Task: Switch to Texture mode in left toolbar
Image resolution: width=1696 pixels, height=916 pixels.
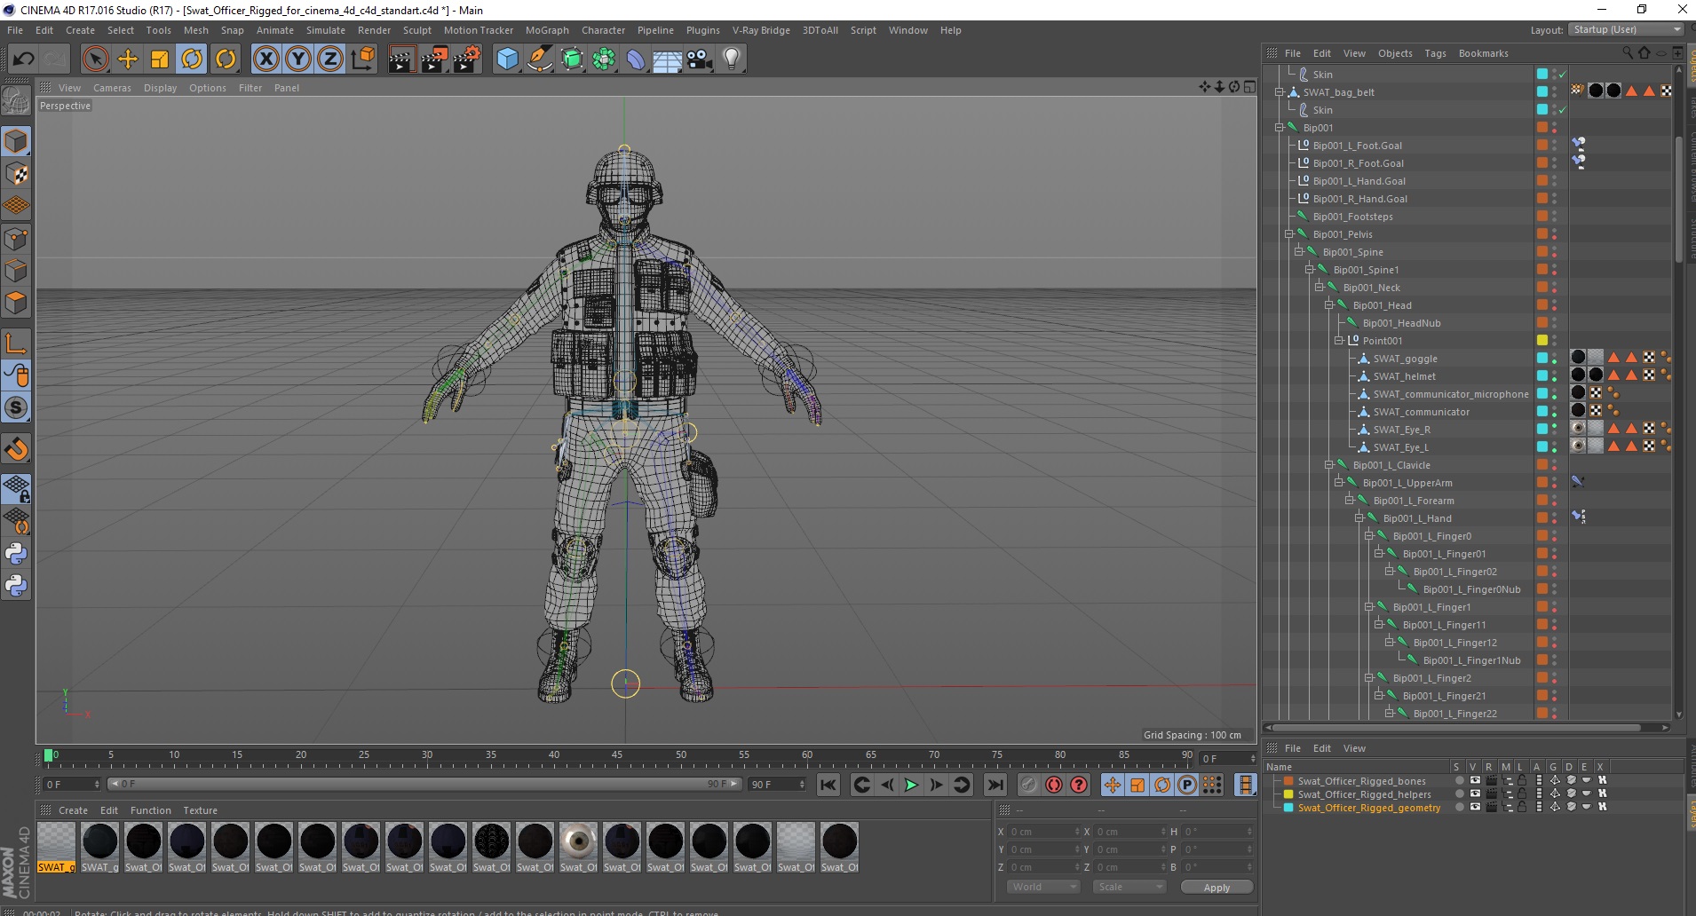Action: (x=16, y=174)
